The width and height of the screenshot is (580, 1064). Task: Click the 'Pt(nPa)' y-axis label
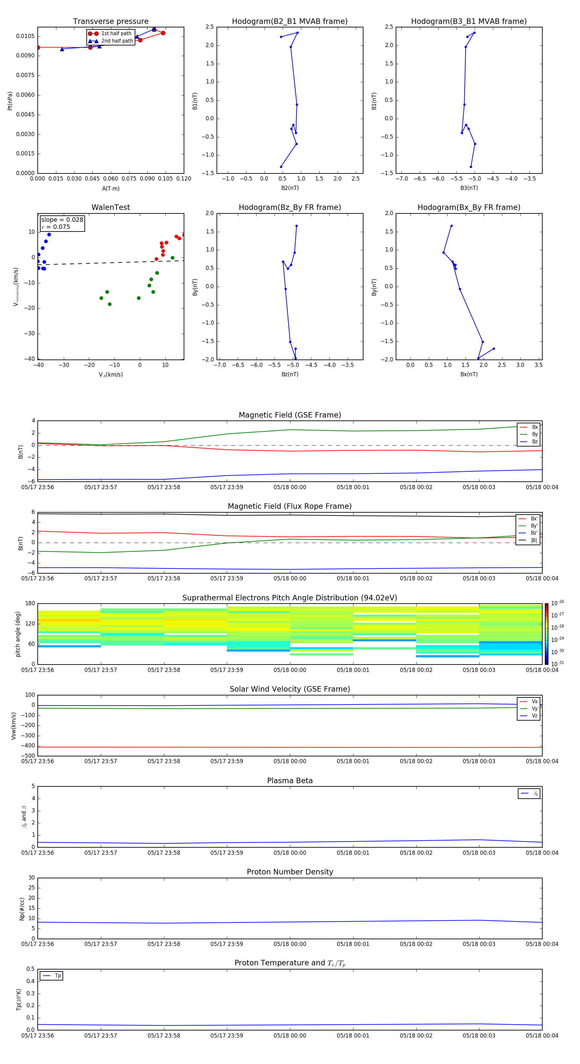click(x=10, y=101)
